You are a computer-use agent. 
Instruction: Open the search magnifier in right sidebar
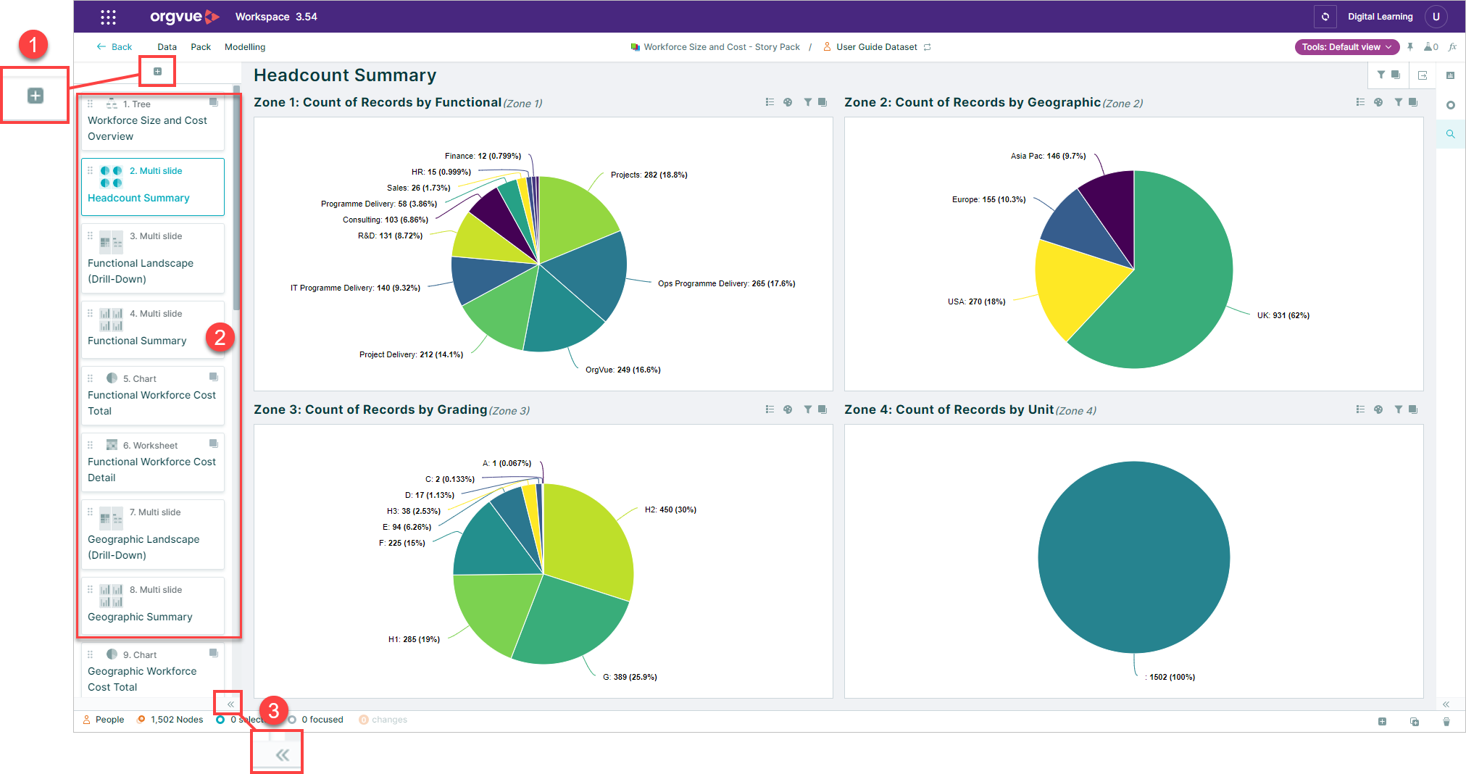1450,134
